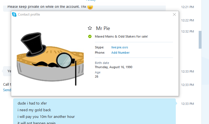Click the green online status icon

[x=90, y=36]
